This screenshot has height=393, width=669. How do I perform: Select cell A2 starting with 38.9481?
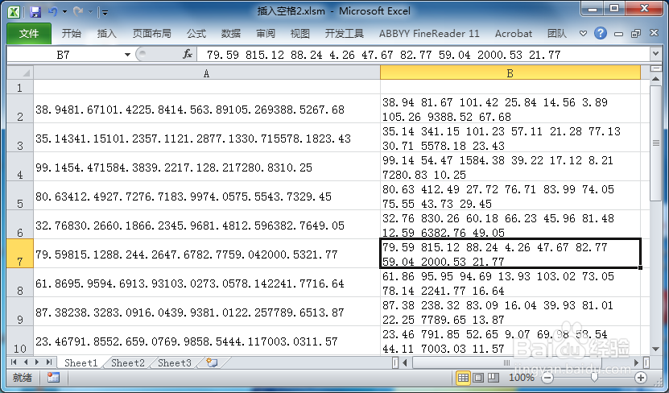click(x=207, y=109)
